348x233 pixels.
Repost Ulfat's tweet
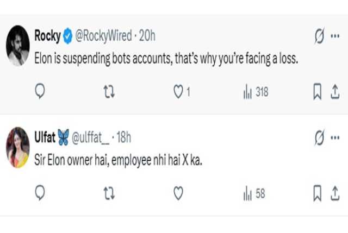[109, 193]
